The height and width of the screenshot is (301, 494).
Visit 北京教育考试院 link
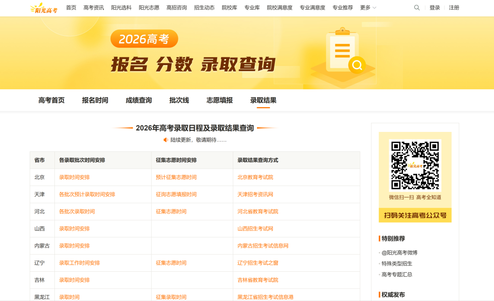point(255,177)
